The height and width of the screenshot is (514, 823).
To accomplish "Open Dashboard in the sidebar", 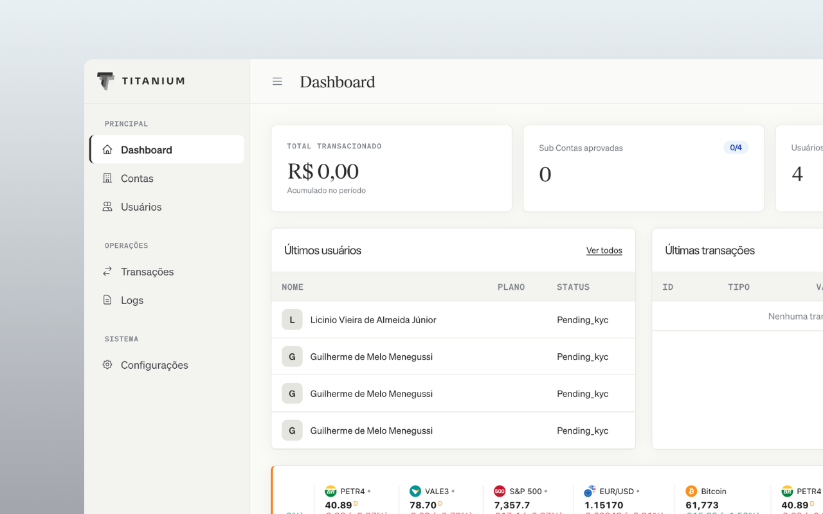I will [167, 150].
